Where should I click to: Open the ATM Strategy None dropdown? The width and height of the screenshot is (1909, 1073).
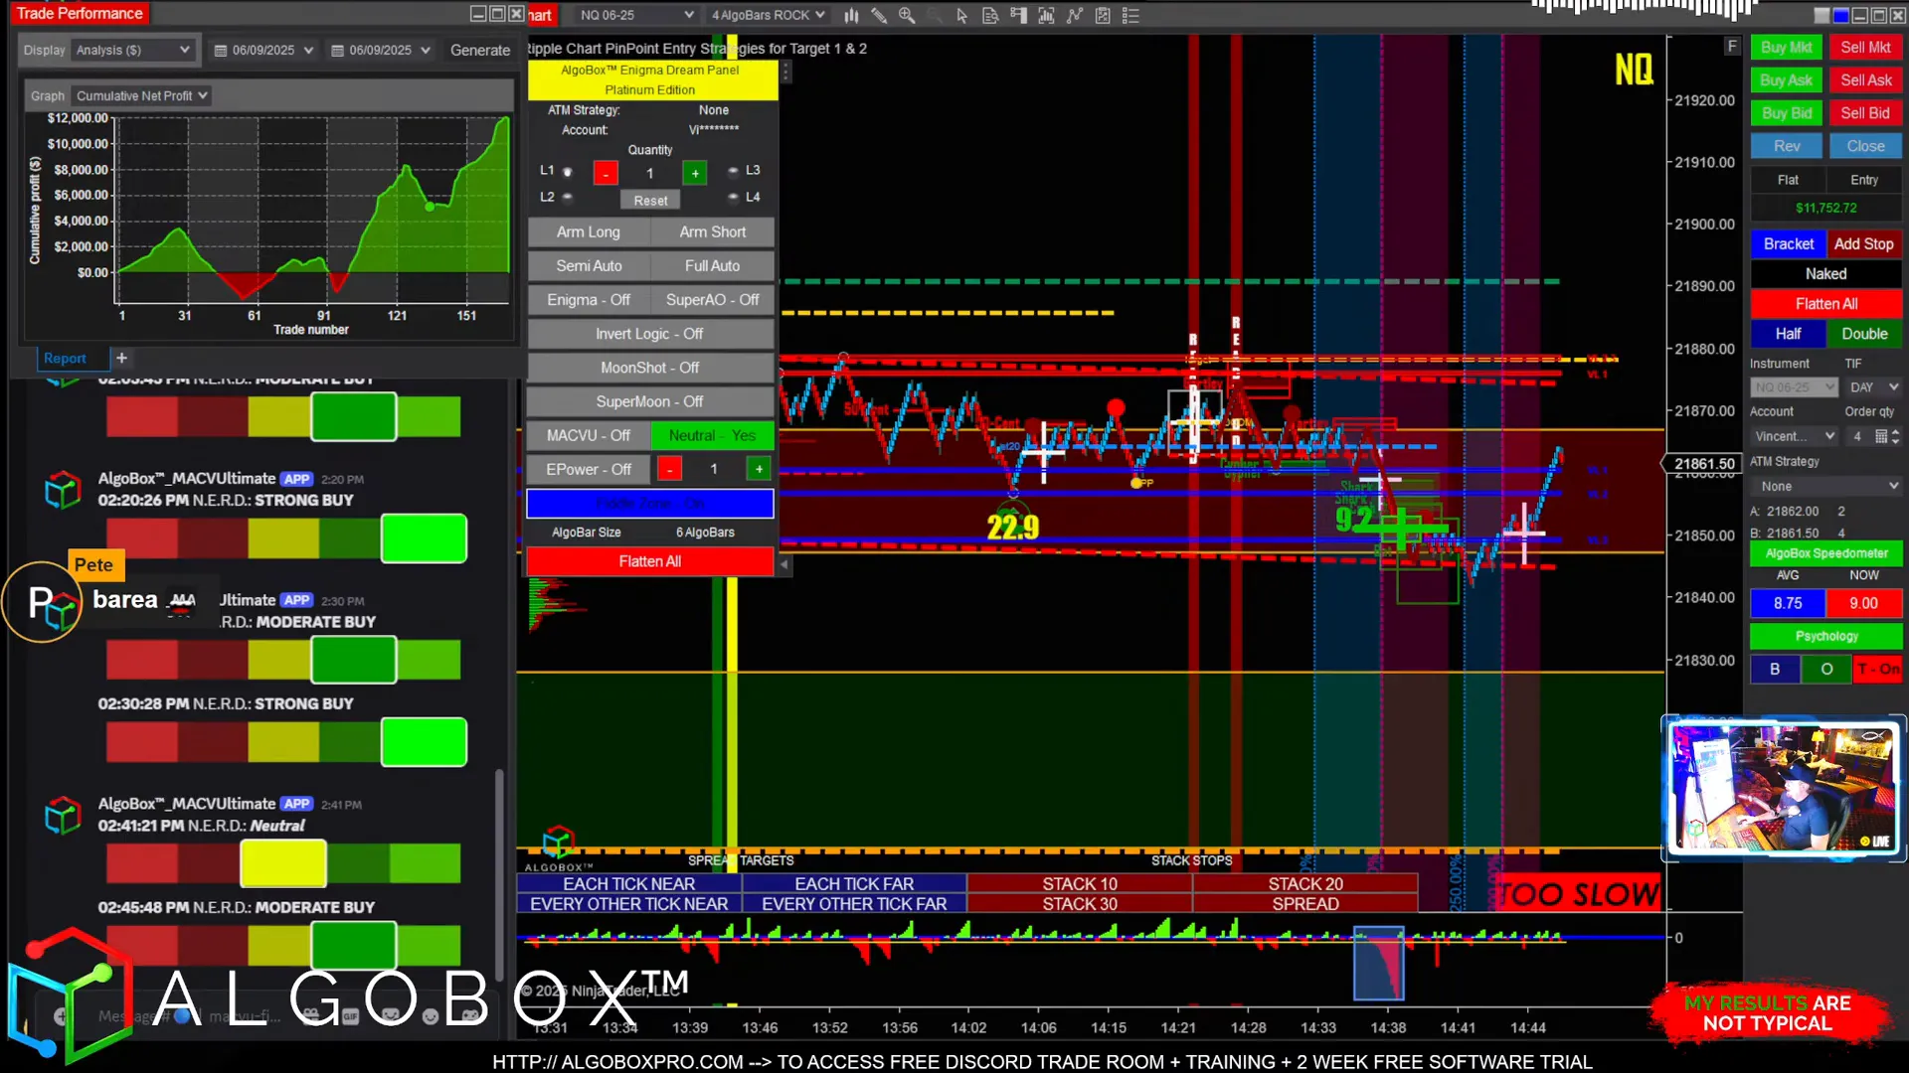(x=1826, y=486)
